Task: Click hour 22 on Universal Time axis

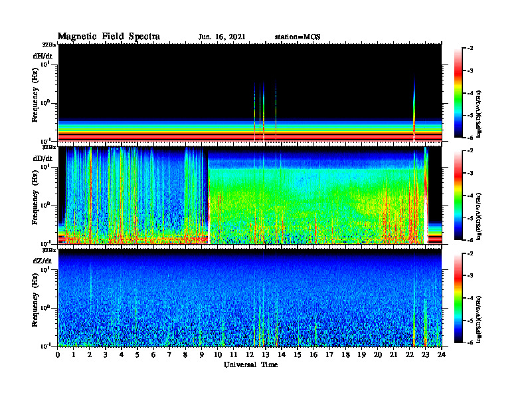Action: click(x=409, y=355)
